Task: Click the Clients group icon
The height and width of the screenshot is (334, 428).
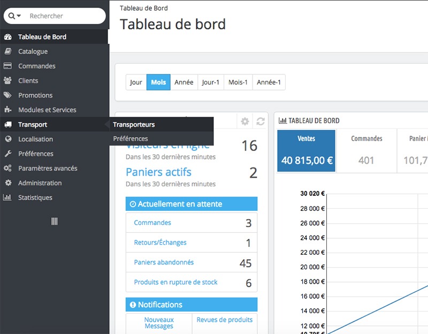Action: tap(7, 81)
